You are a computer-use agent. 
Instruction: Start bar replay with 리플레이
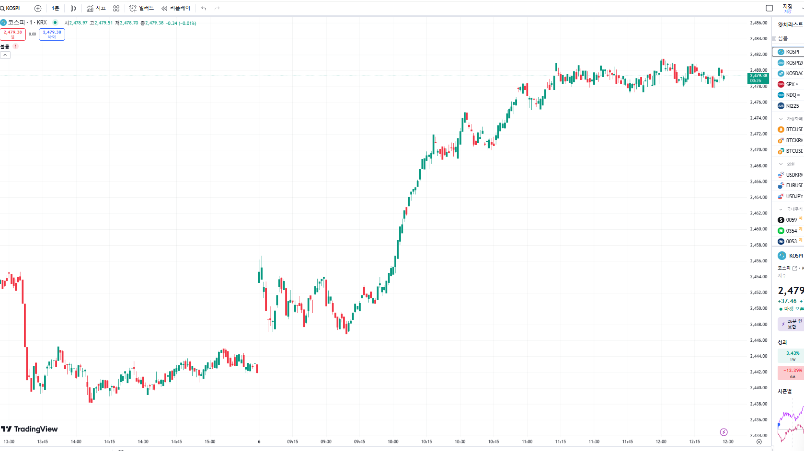[176, 8]
